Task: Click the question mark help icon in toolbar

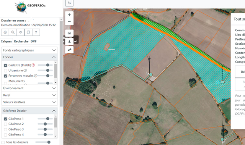Action: coord(36,32)
